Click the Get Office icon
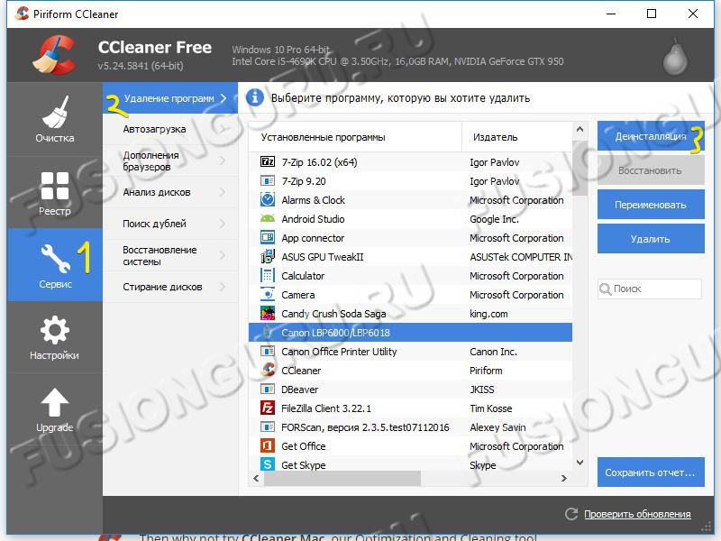This screenshot has height=541, width=721. pyautogui.click(x=268, y=445)
